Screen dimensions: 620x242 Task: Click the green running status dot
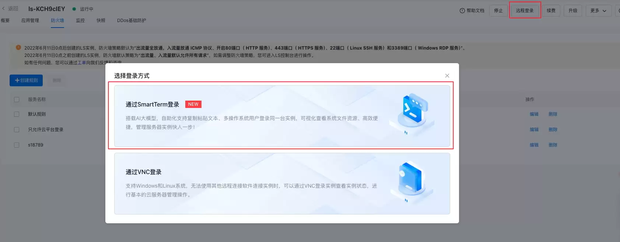(x=74, y=9)
